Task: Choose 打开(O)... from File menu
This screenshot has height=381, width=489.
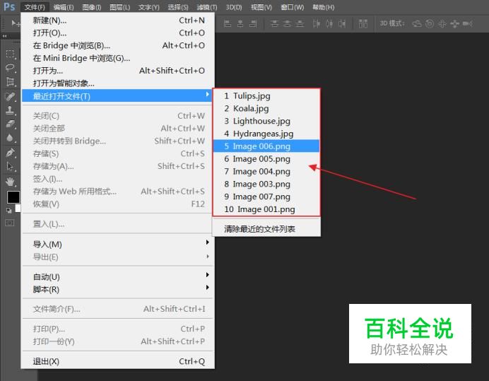Action: pyautogui.click(x=118, y=33)
